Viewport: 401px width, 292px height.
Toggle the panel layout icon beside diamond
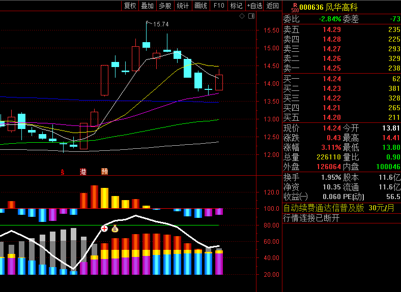pos(250,16)
